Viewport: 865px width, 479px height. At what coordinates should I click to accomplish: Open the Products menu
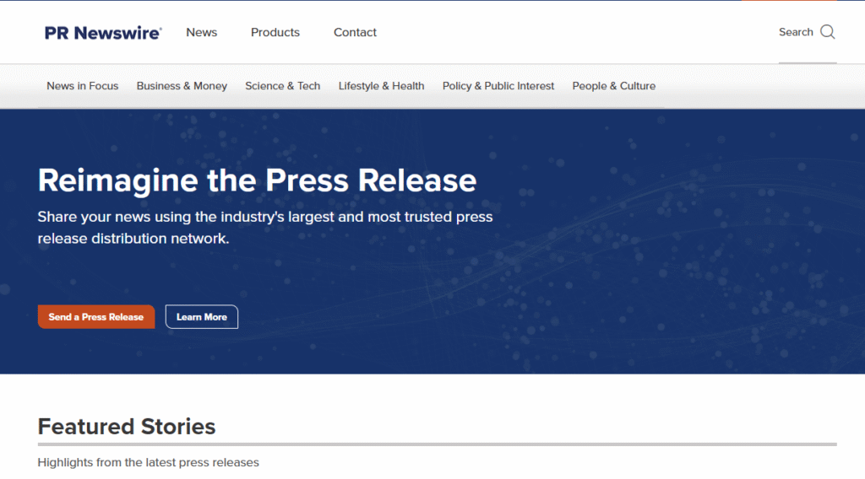275,32
